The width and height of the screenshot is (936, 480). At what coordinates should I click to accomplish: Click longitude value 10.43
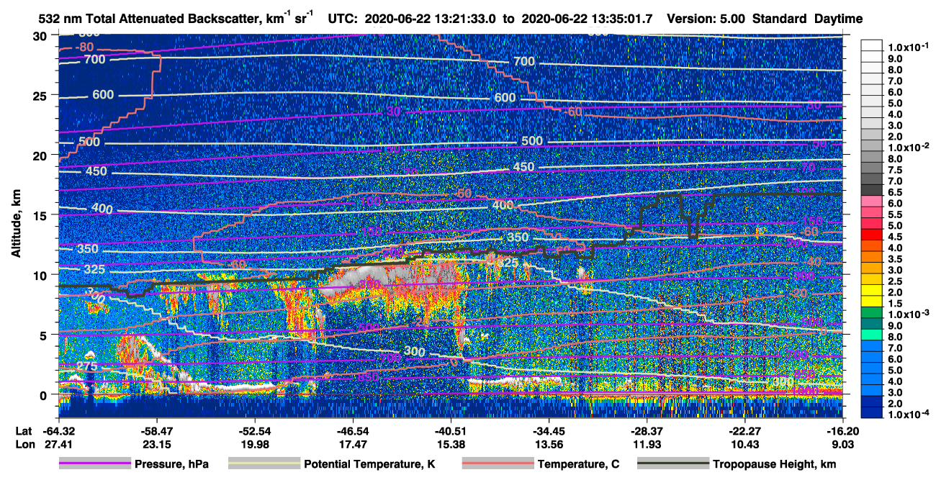[x=745, y=445]
